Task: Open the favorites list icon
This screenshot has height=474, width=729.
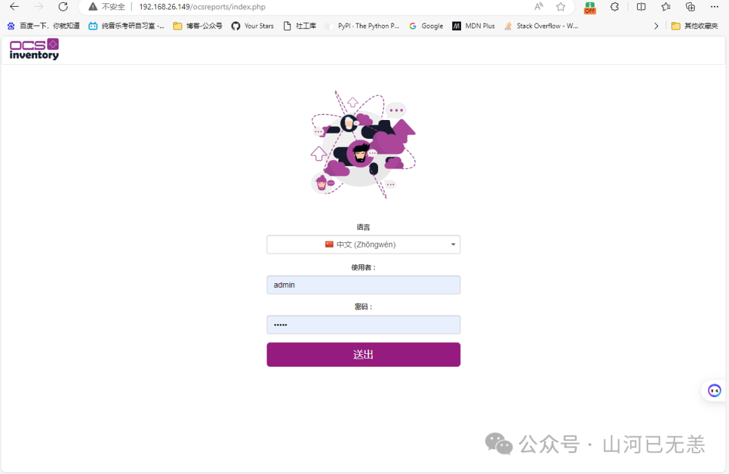Action: coord(666,7)
